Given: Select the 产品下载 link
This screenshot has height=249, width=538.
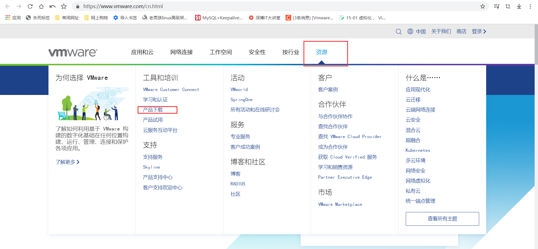Looking at the screenshot, I should coord(153,110).
